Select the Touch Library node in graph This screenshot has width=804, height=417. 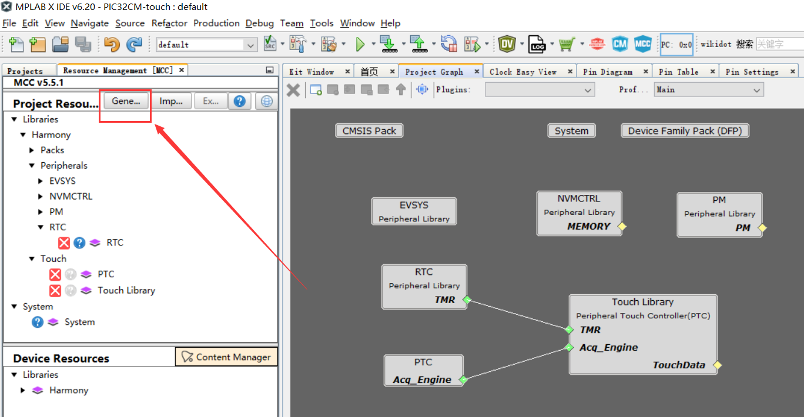point(643,334)
